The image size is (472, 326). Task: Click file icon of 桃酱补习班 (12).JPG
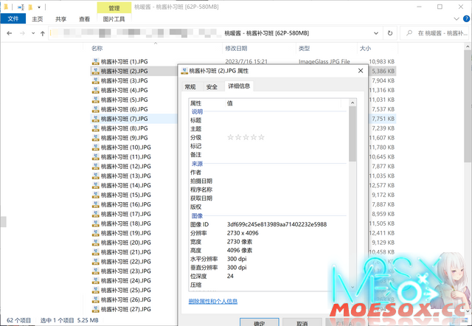[95, 166]
